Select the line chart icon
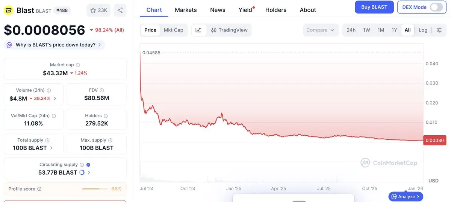The image size is (451, 202). pyautogui.click(x=198, y=30)
